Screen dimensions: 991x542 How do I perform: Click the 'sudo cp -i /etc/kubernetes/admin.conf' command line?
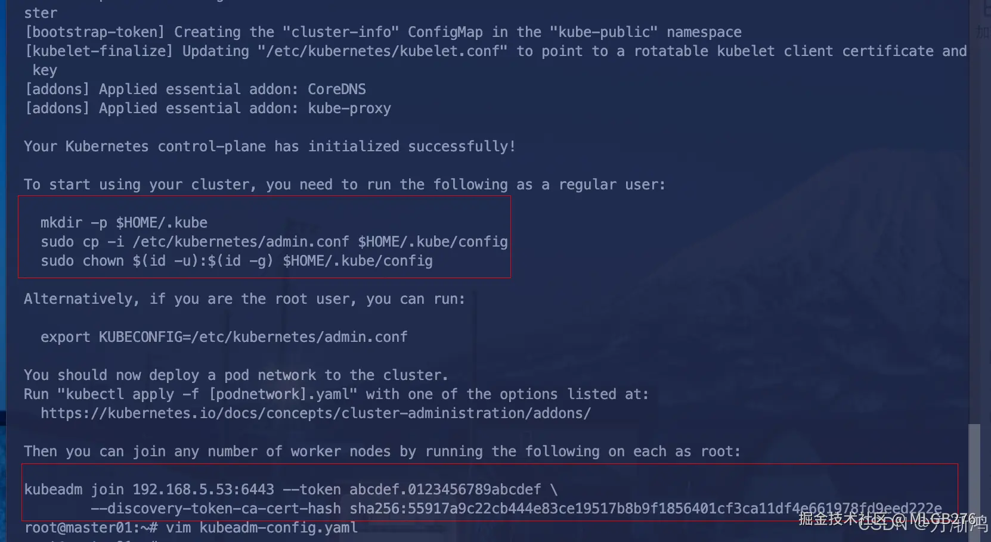[274, 242]
